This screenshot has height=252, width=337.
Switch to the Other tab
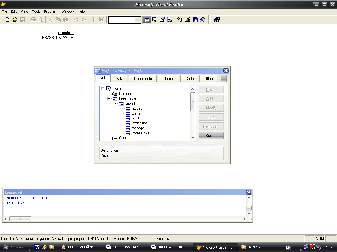point(209,79)
